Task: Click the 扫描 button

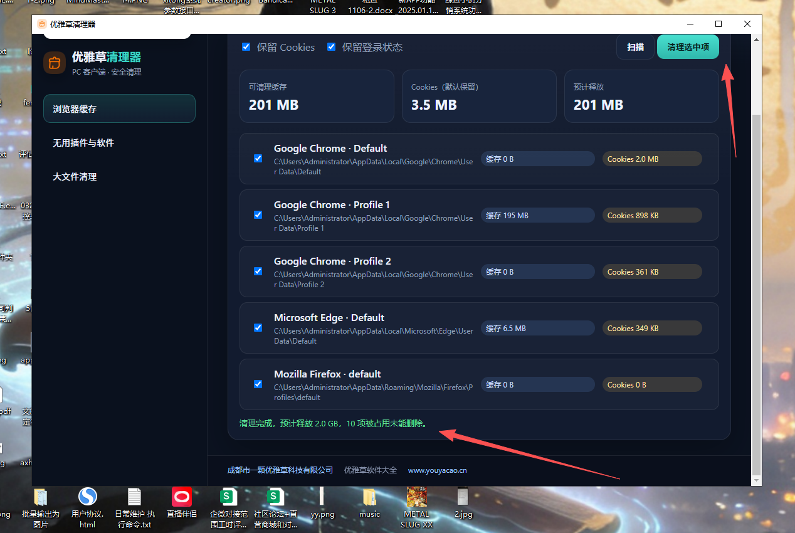Action: point(635,47)
